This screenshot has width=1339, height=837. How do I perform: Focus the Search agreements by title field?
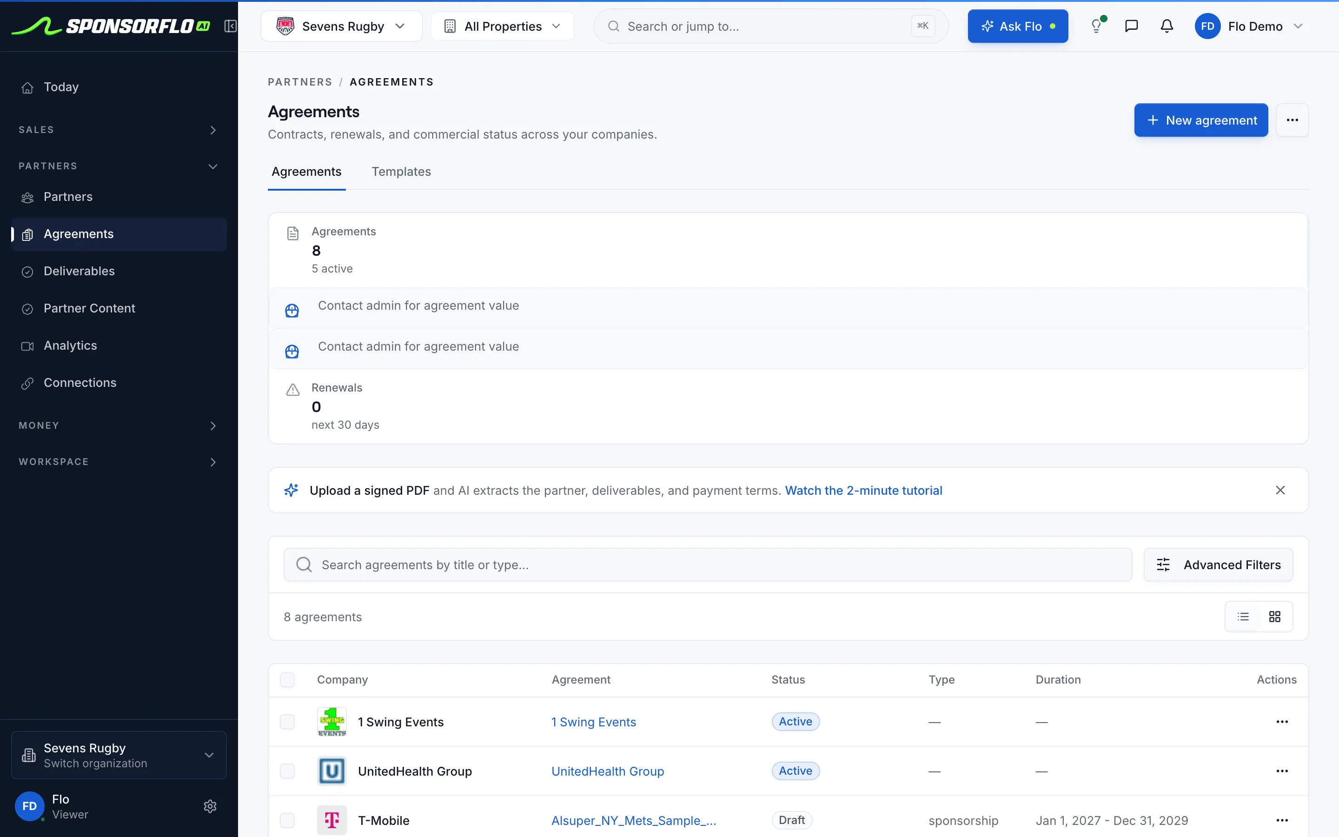coord(708,565)
